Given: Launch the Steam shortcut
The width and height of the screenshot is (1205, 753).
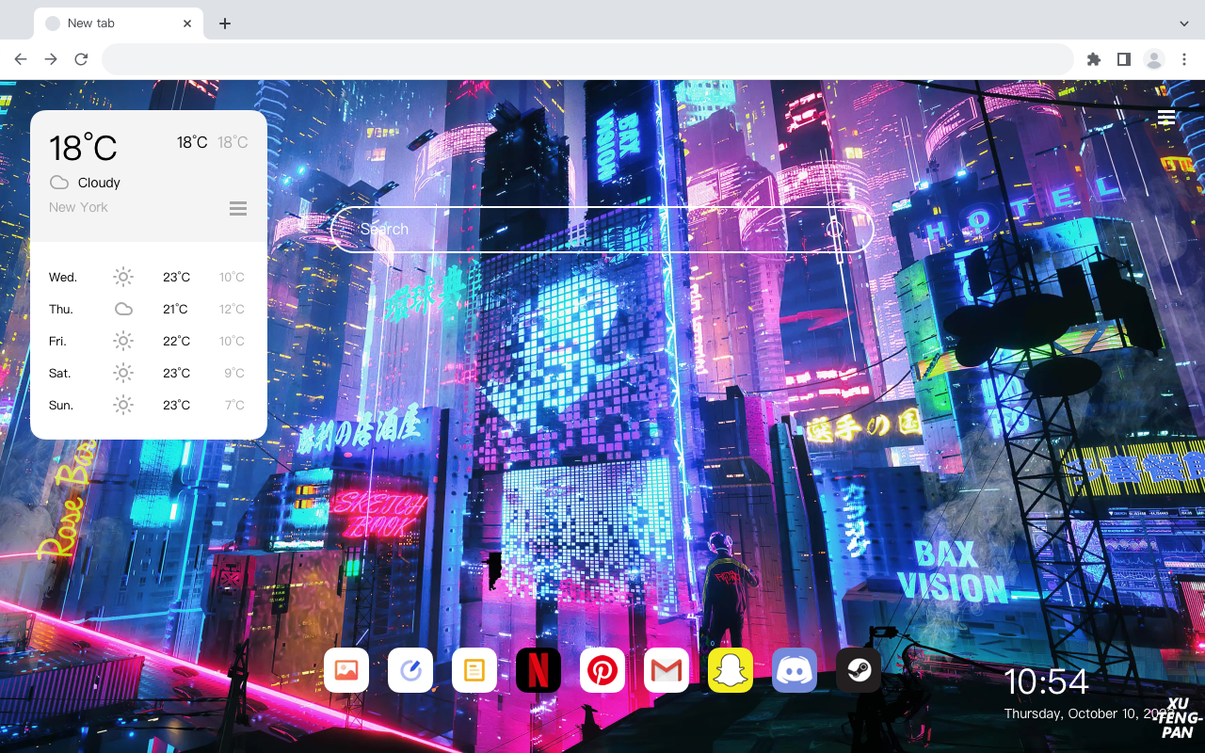Looking at the screenshot, I should click(x=859, y=670).
